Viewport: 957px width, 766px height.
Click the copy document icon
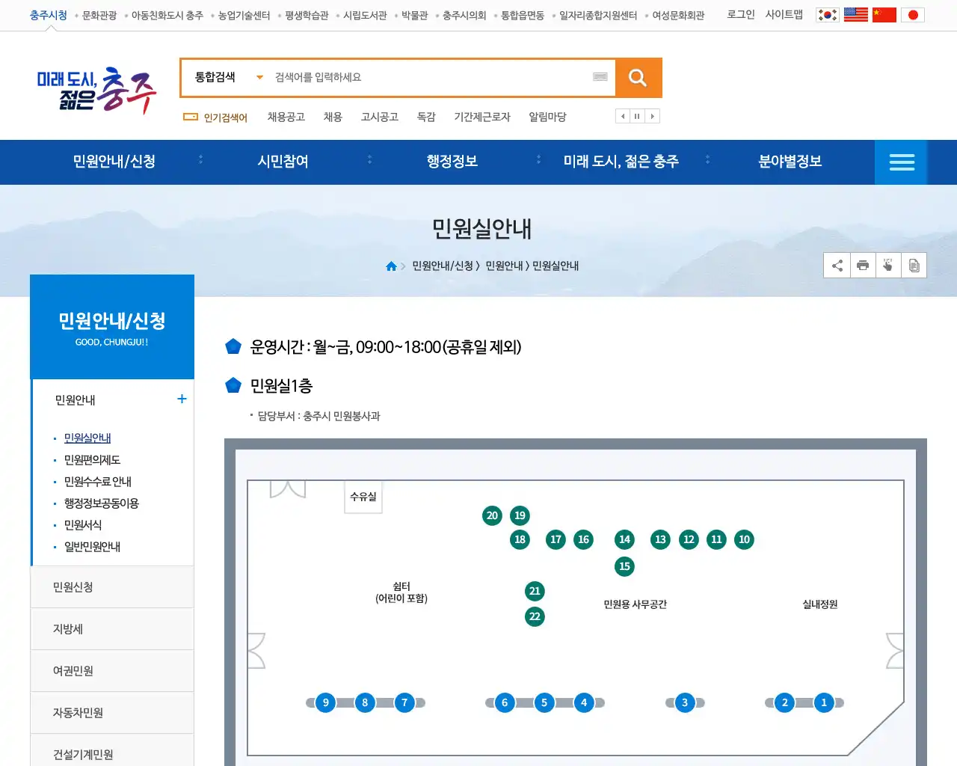(x=914, y=266)
